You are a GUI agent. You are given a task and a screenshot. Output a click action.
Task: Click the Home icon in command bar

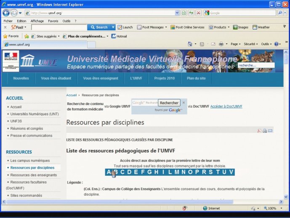(190, 44)
